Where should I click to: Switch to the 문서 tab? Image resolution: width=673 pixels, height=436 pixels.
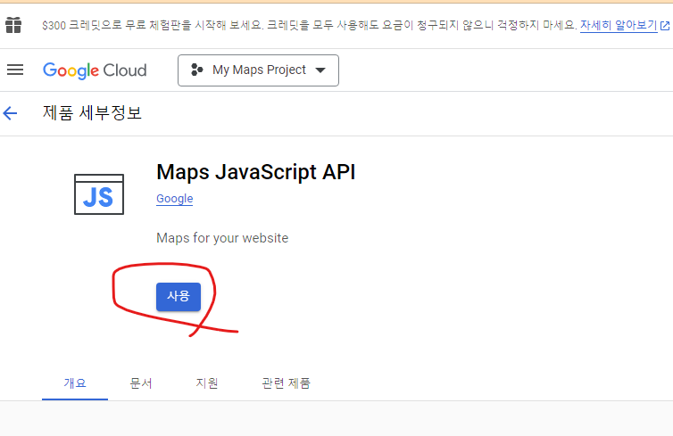coord(141,383)
